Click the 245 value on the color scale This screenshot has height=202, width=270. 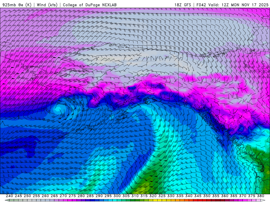18,196
